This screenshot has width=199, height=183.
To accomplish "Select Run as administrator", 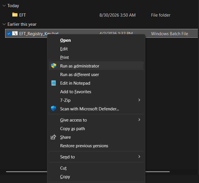I will 96,66.
